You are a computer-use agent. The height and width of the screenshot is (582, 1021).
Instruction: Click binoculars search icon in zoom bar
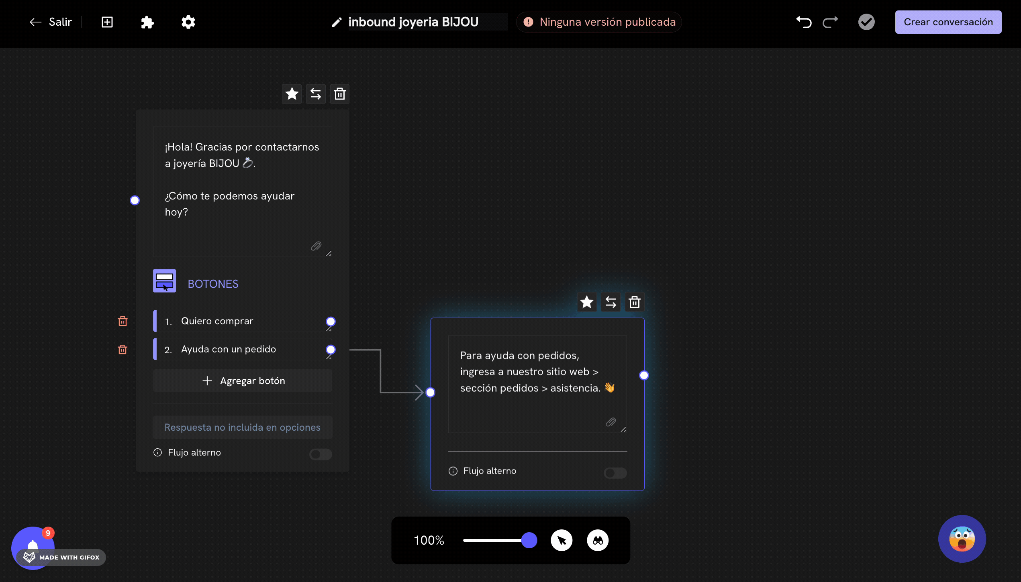(598, 540)
